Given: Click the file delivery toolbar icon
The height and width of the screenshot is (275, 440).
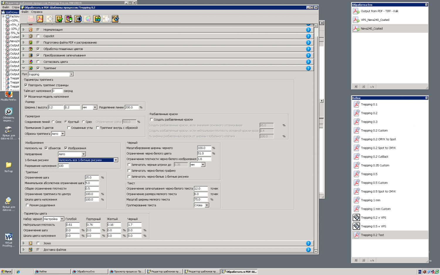Looking at the screenshot, I should click(115, 19).
